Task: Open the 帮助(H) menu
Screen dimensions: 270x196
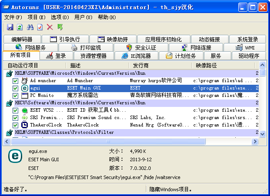Action: coord(107,17)
